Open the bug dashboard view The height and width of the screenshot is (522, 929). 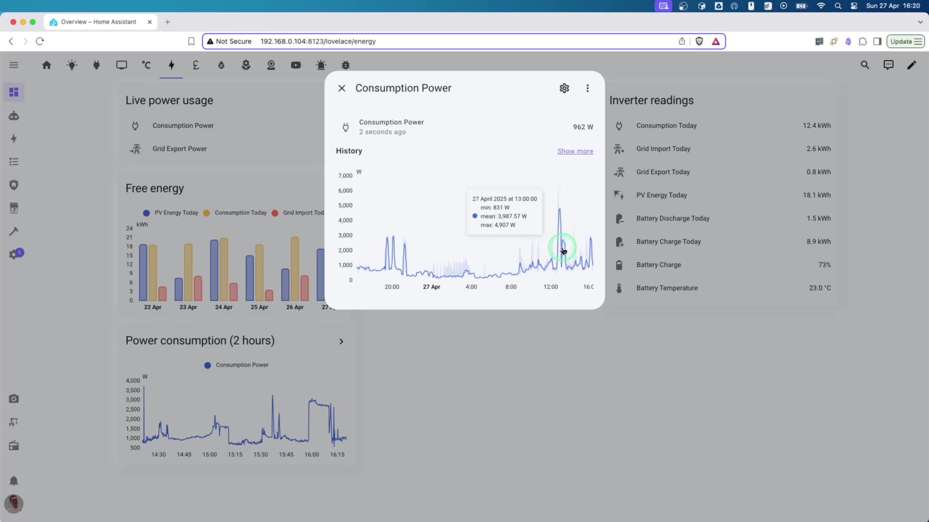tap(345, 65)
